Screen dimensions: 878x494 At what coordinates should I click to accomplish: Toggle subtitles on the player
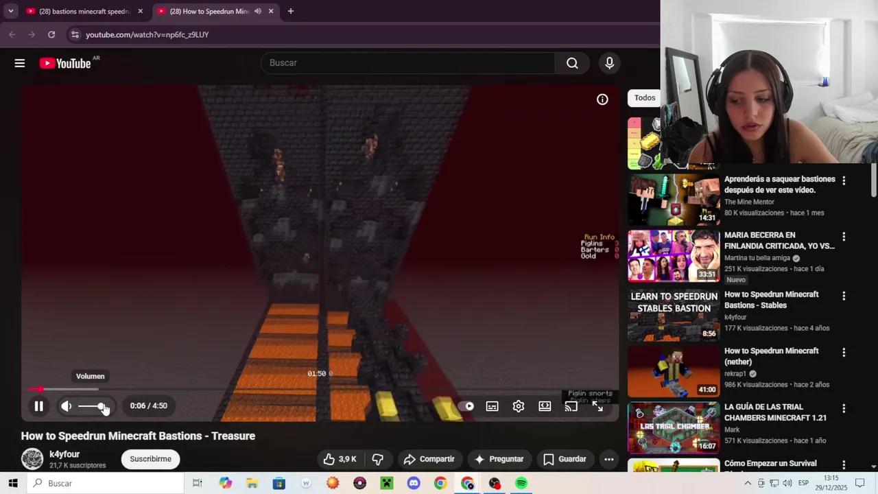click(x=492, y=406)
